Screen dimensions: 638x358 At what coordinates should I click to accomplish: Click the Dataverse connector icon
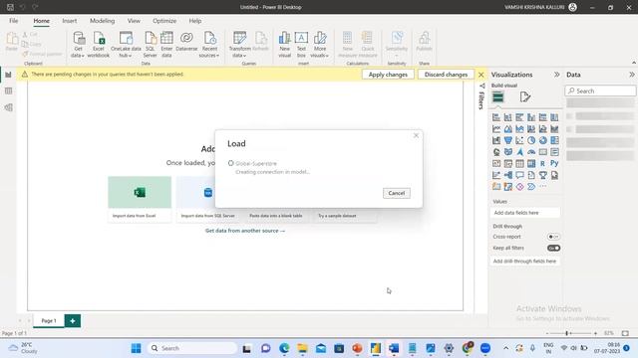[x=186, y=42]
